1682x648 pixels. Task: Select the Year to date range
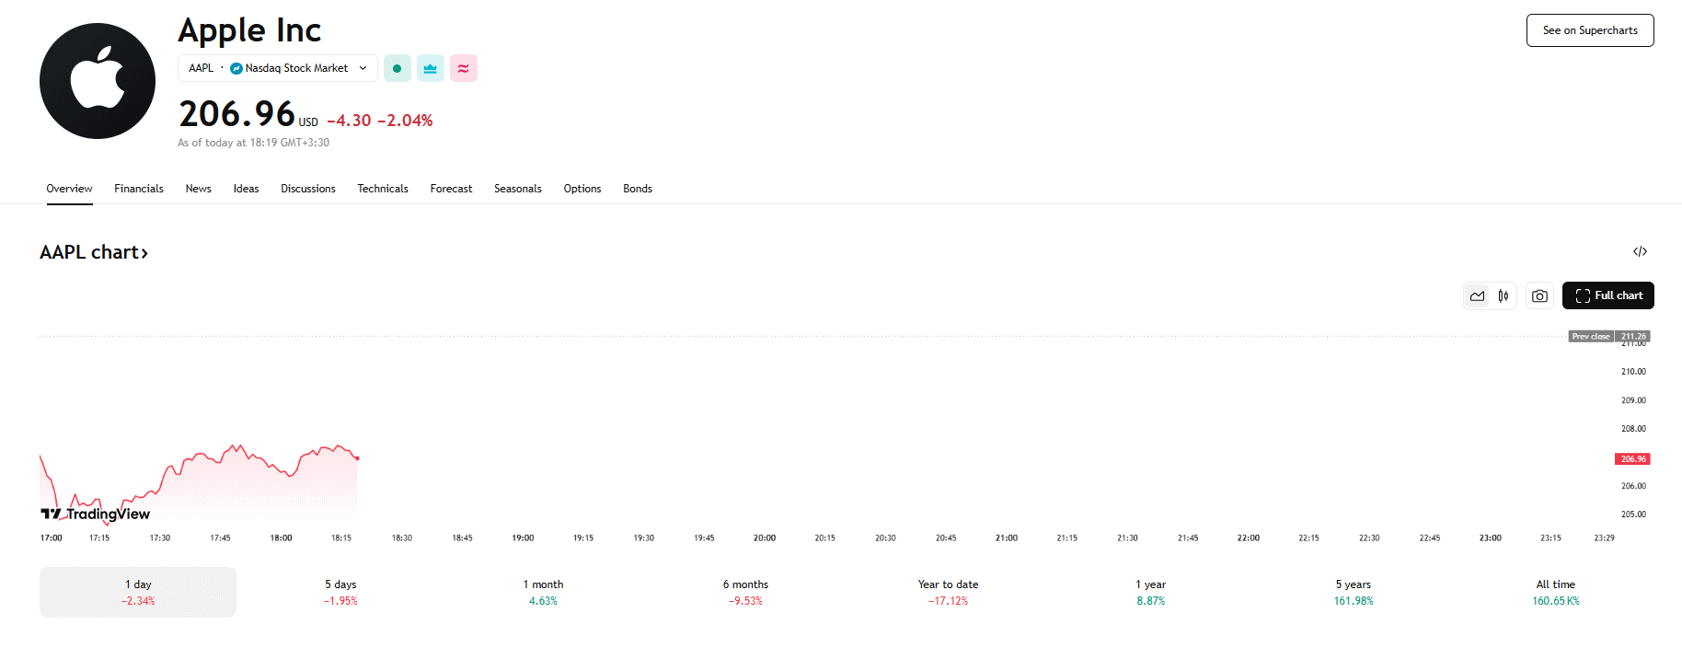948,592
